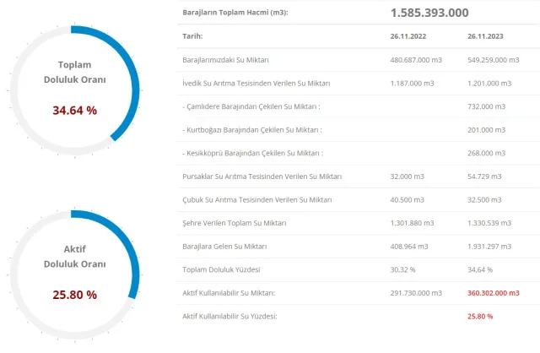Click the 26.11.2023 date column header

click(x=485, y=36)
